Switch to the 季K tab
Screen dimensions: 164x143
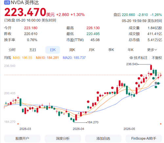click(111, 50)
